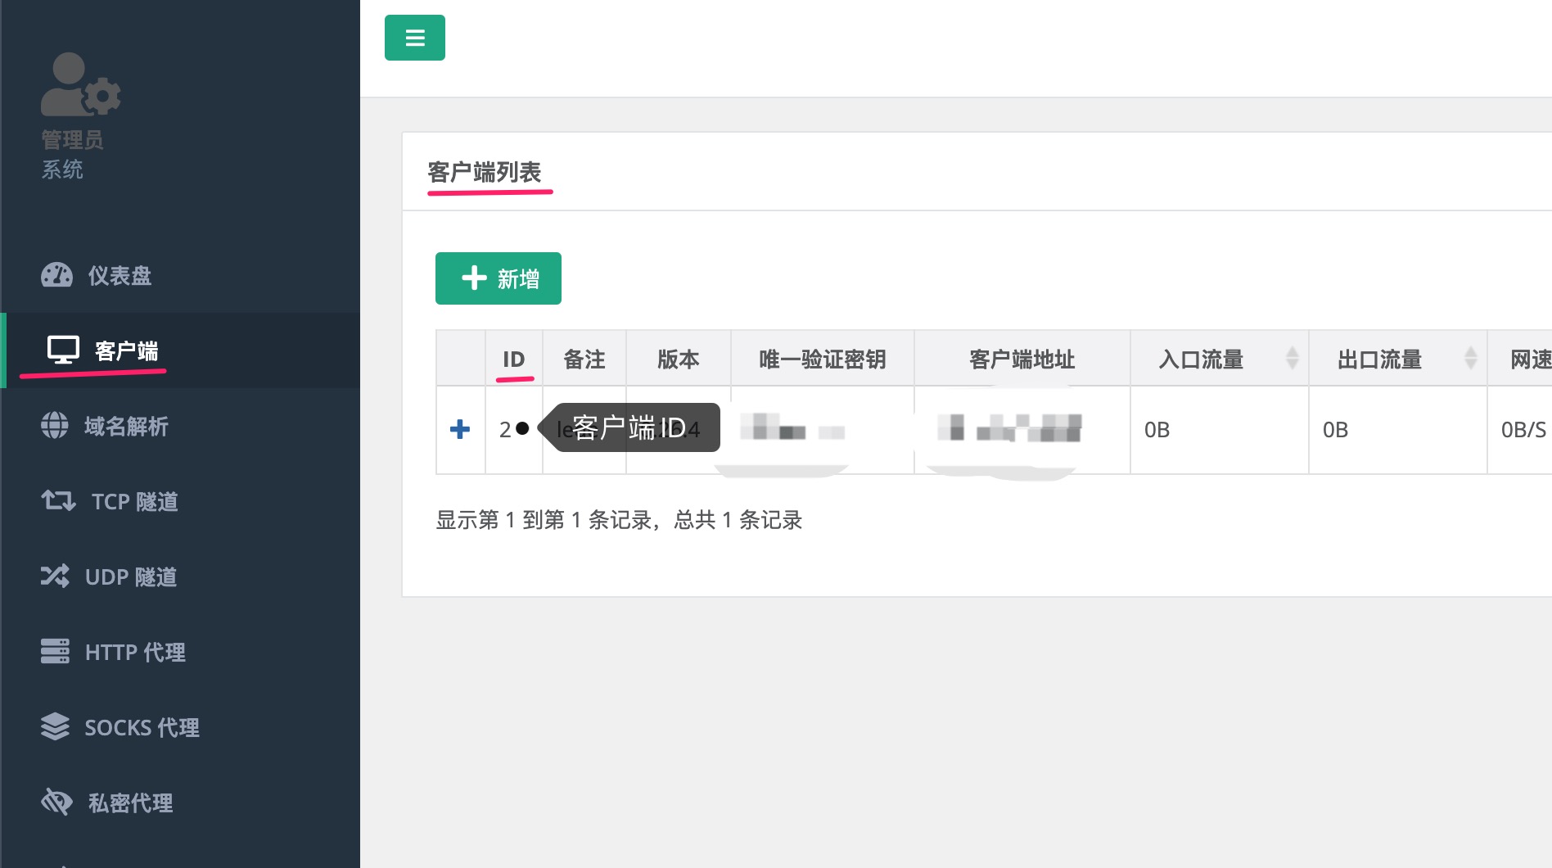This screenshot has height=868, width=1552.
Task: Open TCP 隧道 menu item
Action: click(x=180, y=501)
